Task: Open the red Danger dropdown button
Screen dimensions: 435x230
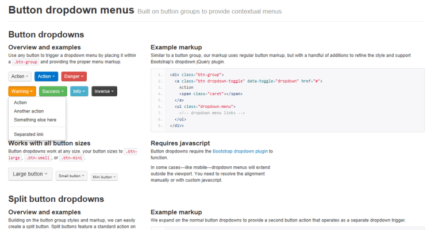Action: [74, 76]
